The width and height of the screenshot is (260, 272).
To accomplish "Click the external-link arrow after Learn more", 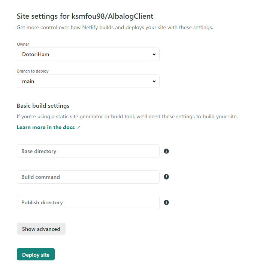I will (x=79, y=127).
